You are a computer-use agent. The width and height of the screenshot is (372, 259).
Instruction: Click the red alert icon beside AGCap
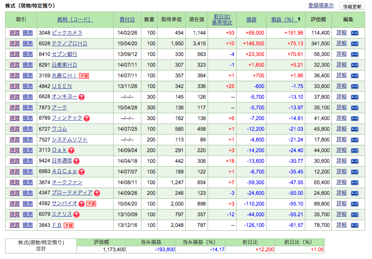82,172
